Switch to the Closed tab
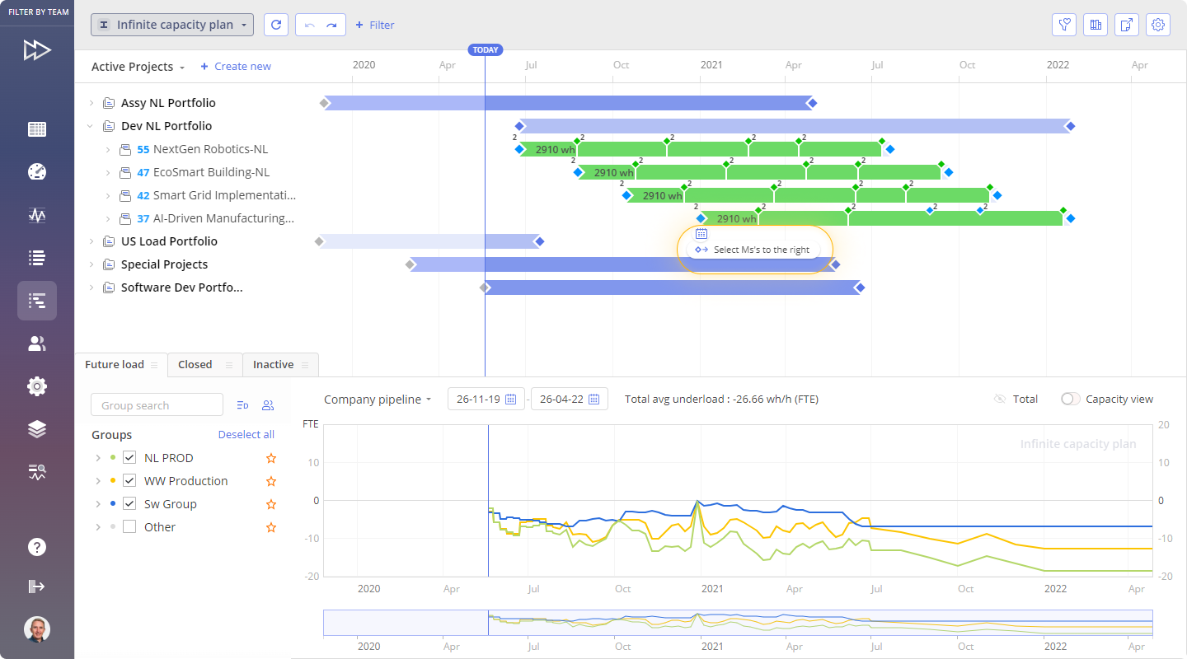1187x659 pixels. click(195, 365)
